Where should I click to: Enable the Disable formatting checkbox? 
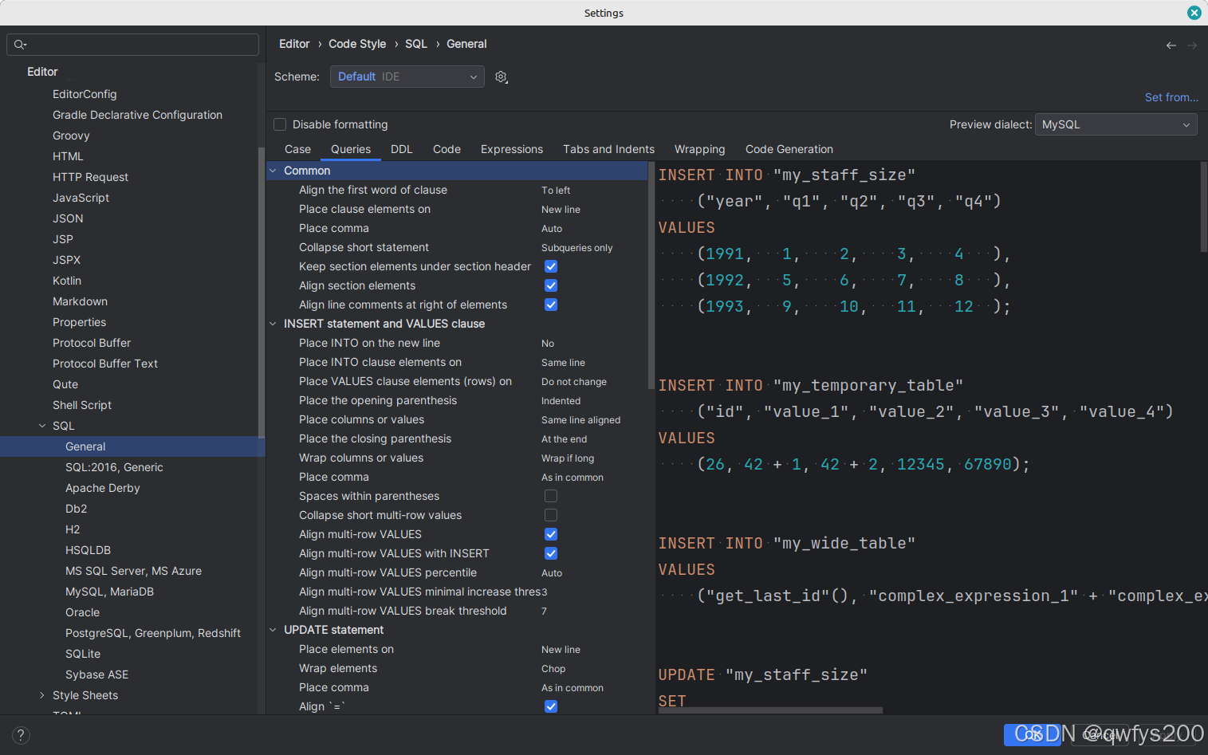pyautogui.click(x=280, y=124)
